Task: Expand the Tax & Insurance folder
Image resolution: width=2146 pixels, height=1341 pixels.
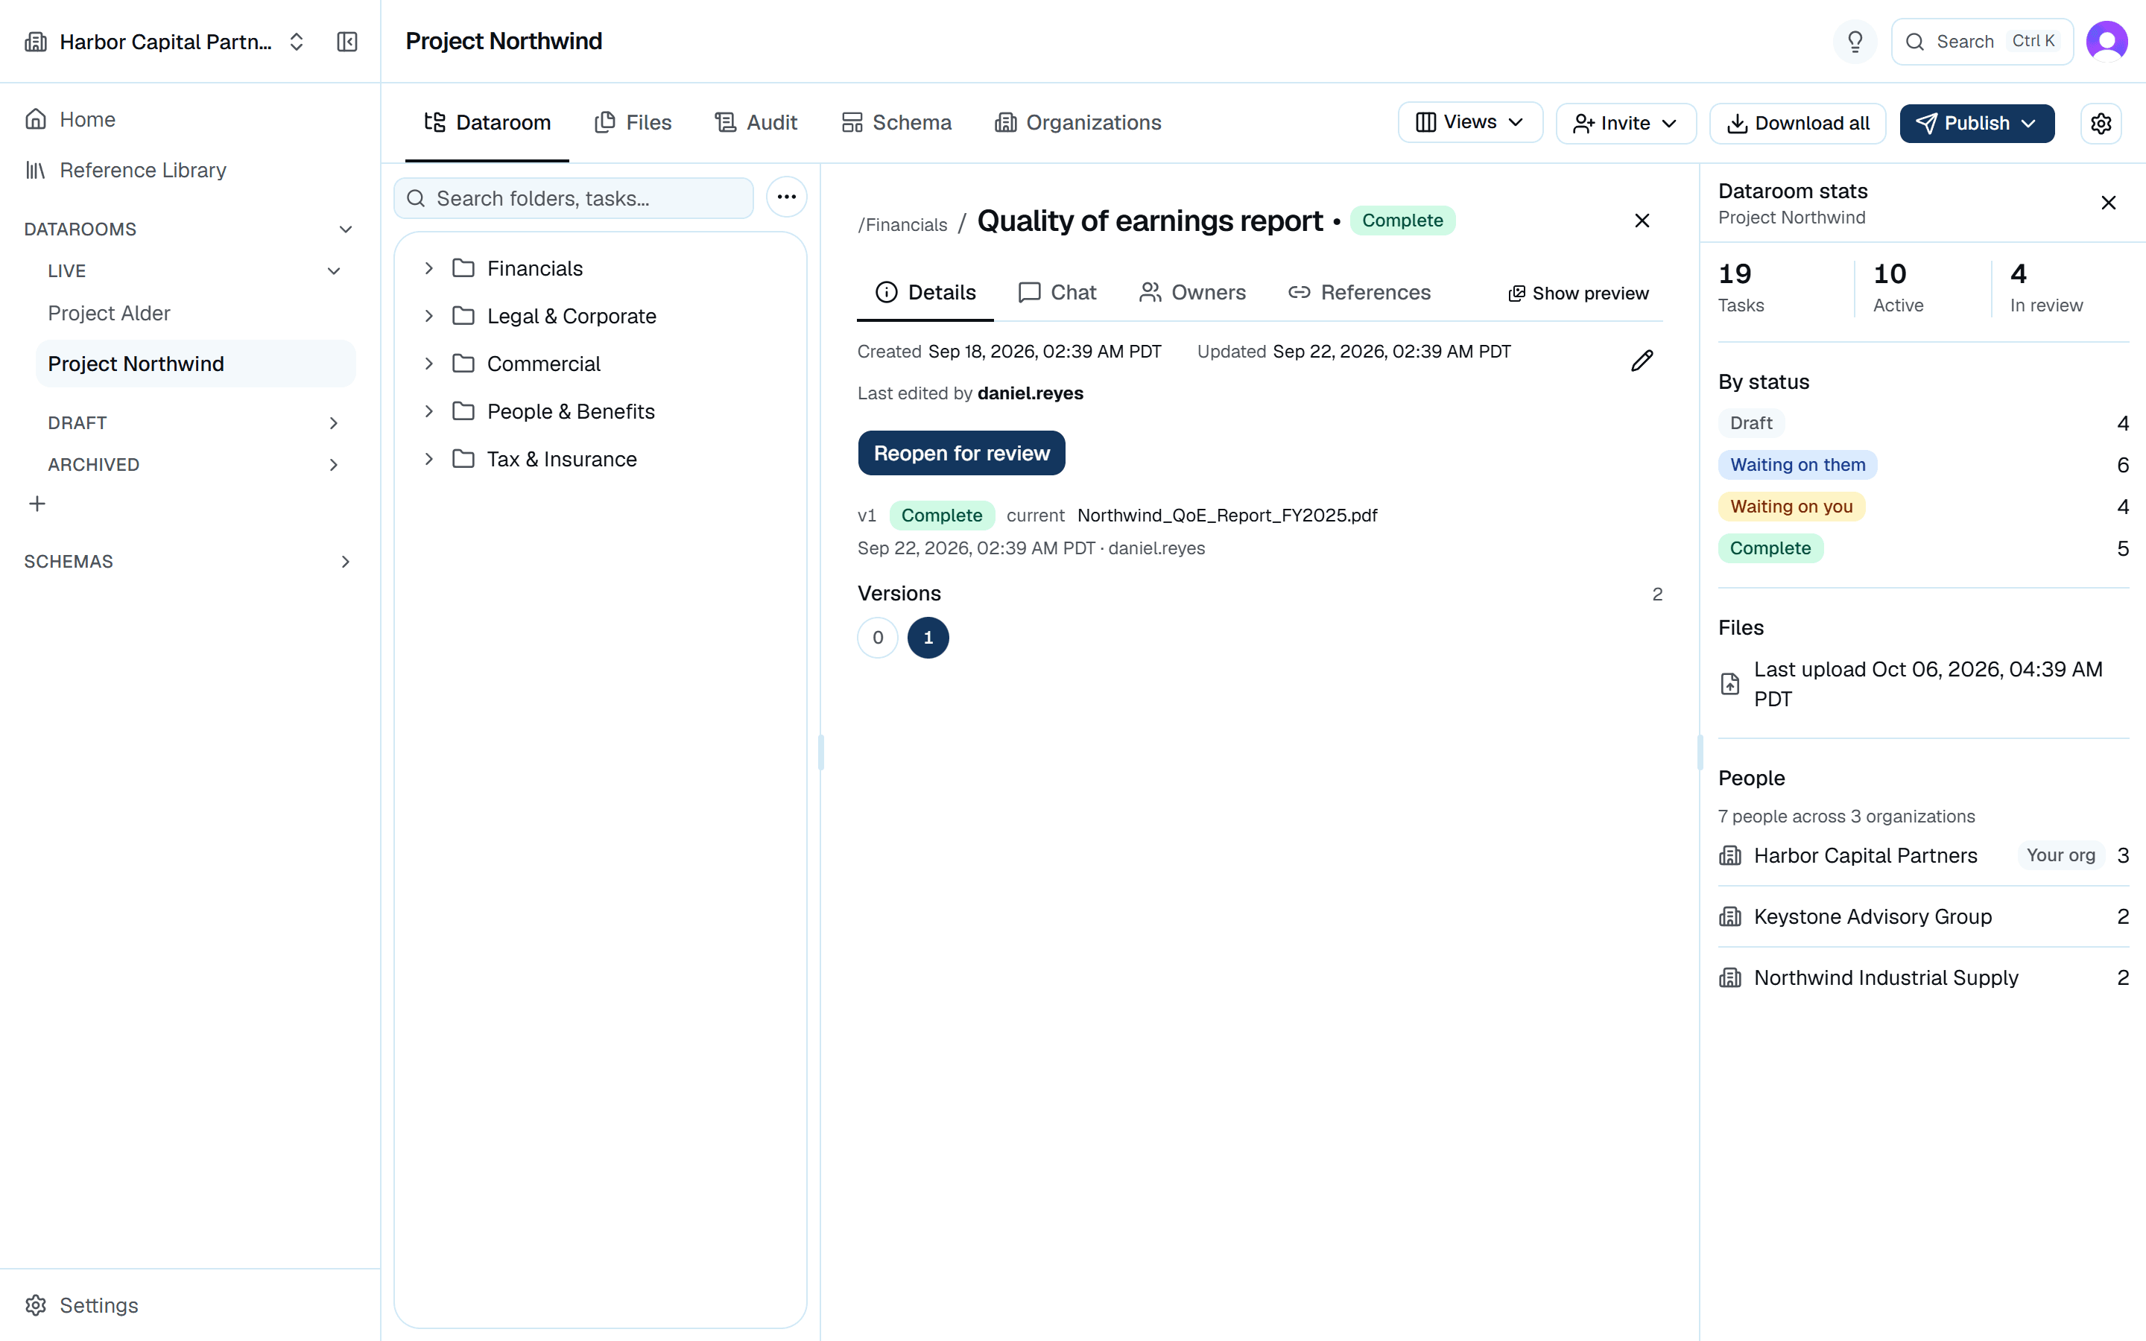Action: (428, 458)
